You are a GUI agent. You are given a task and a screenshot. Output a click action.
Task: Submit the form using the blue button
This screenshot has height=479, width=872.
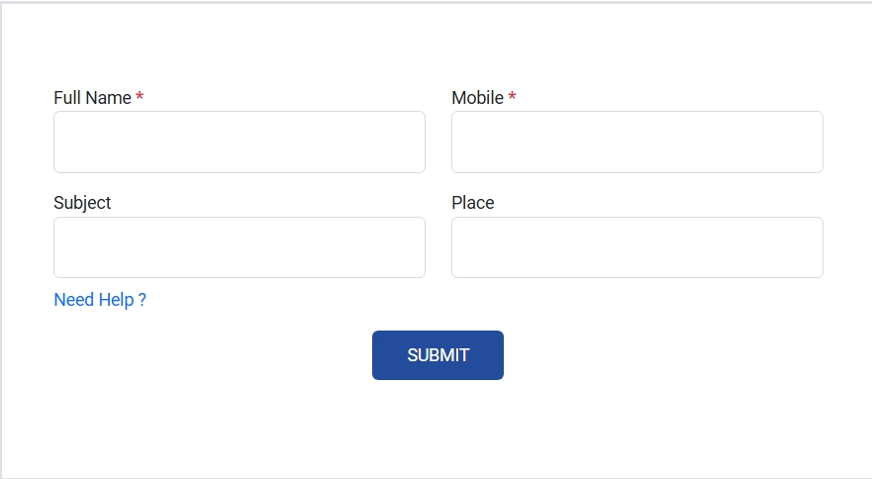point(437,355)
